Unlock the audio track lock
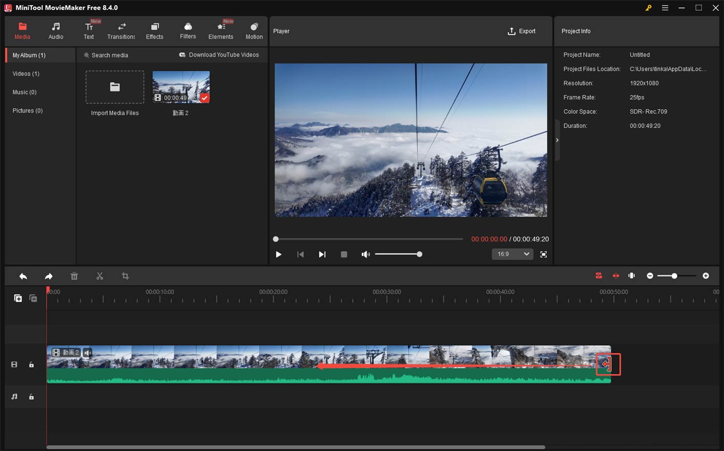724x451 pixels. 31,397
